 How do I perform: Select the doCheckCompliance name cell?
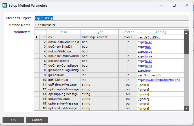coord(63,66)
